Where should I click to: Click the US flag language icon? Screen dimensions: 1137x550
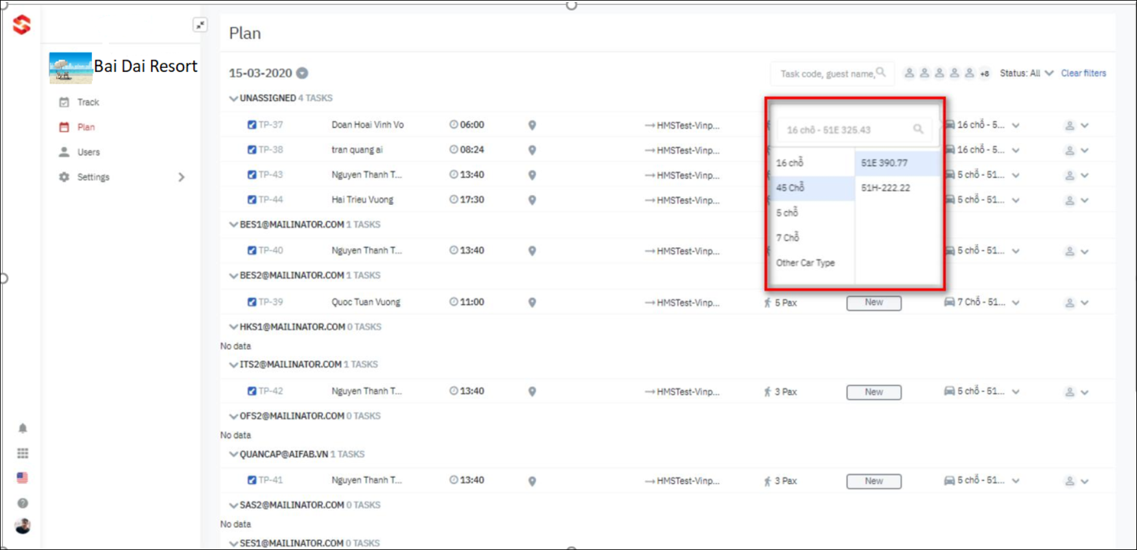[x=23, y=478]
